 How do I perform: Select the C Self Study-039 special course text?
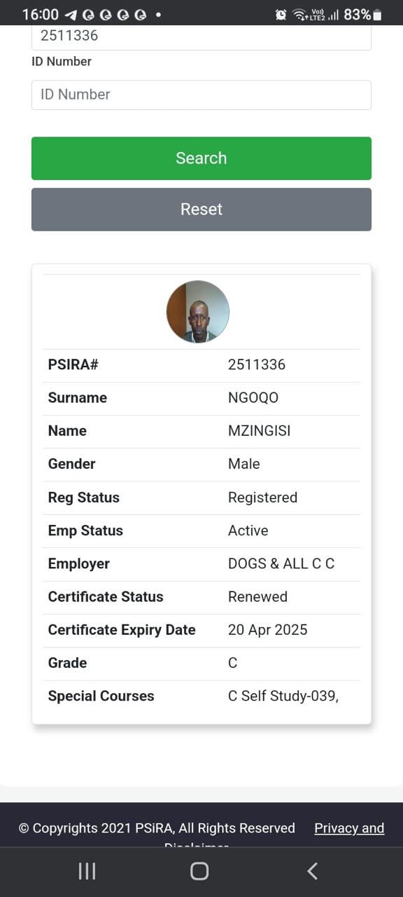click(283, 697)
